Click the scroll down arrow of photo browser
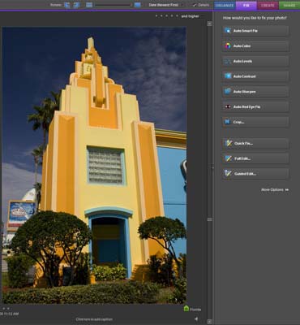Image resolution: width=300 pixels, height=325 pixels. point(209,322)
